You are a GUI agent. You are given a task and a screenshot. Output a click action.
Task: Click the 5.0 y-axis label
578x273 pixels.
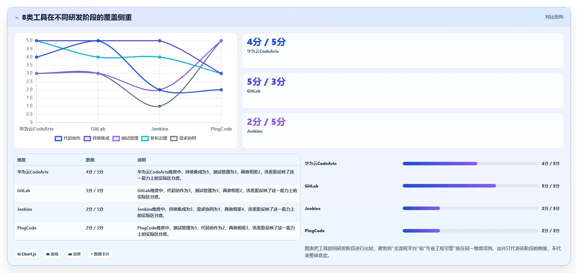pos(29,40)
